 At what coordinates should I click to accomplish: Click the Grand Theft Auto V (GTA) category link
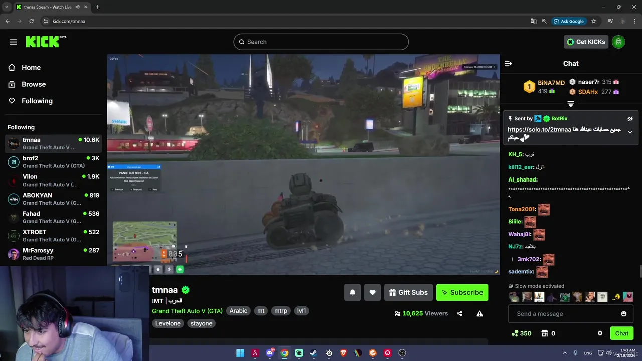tap(187, 311)
